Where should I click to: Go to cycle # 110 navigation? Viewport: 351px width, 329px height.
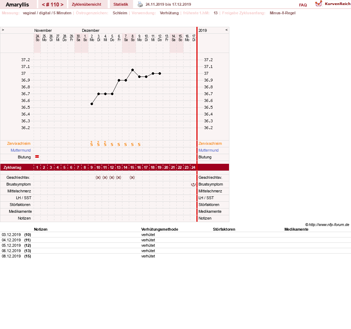pos(53,5)
